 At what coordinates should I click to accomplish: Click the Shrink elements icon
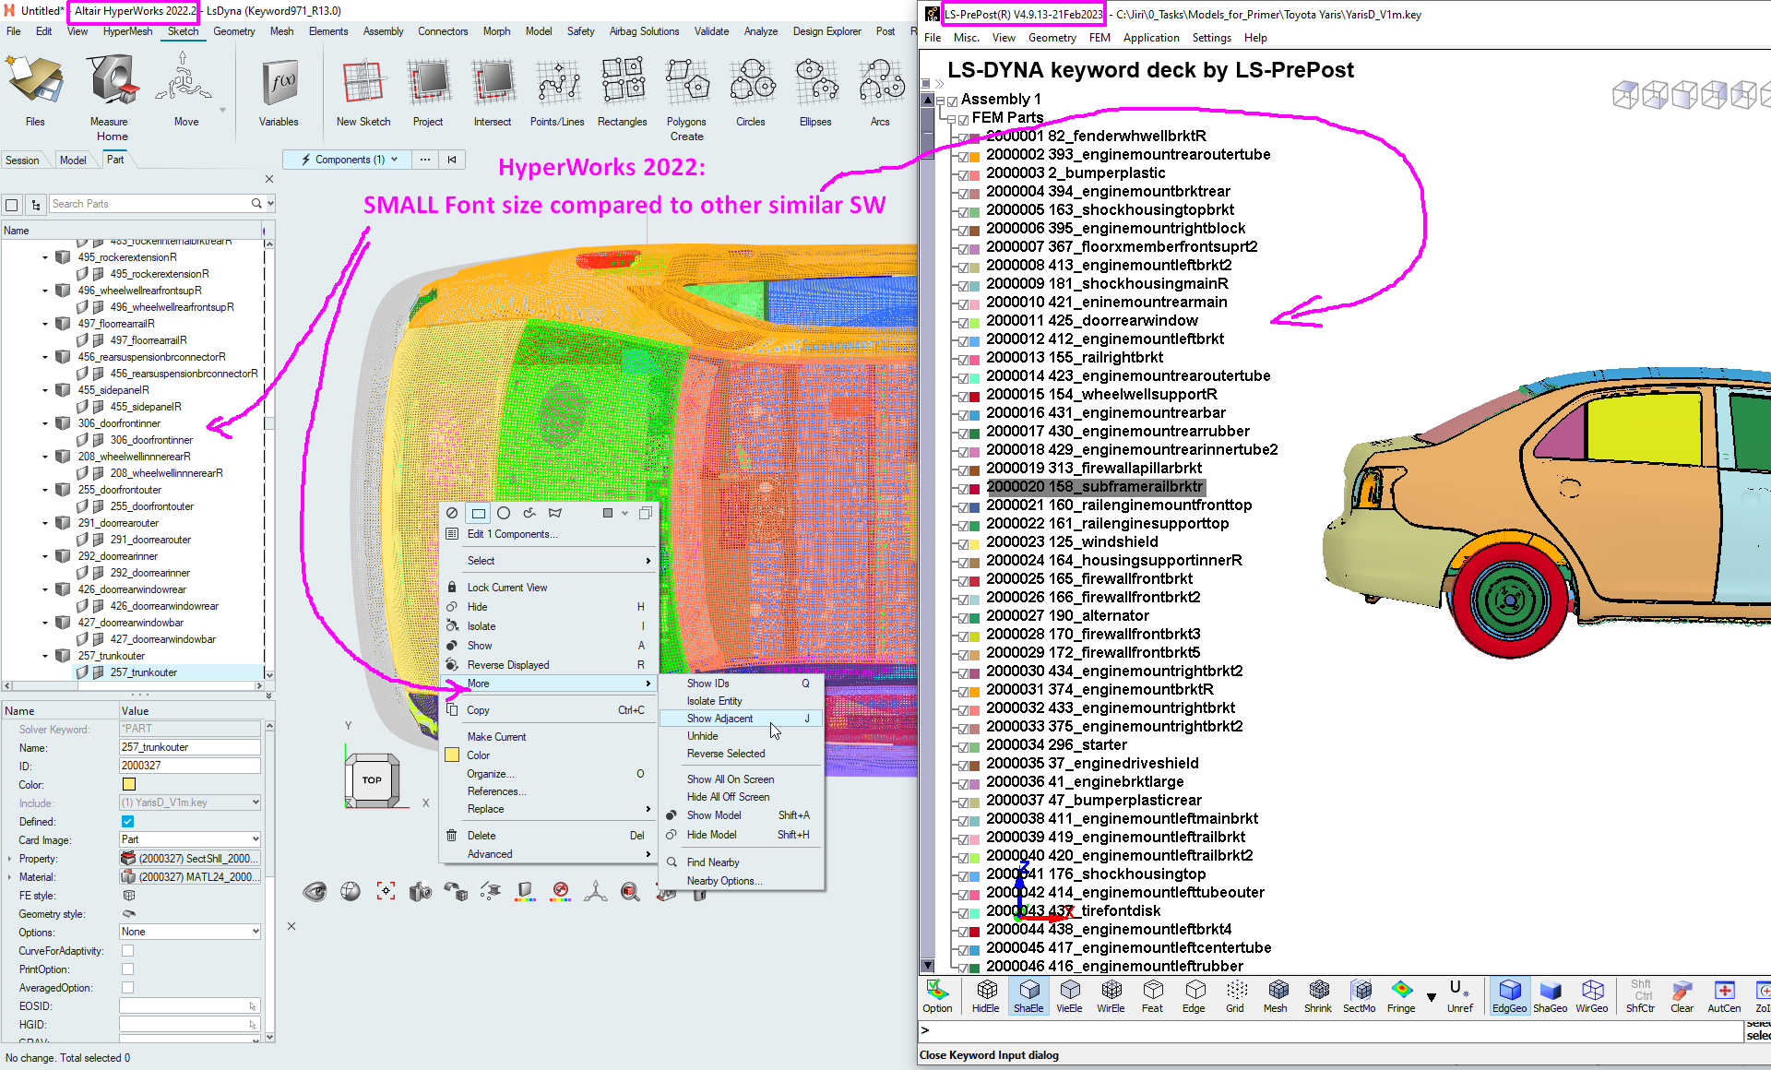pos(1317,996)
